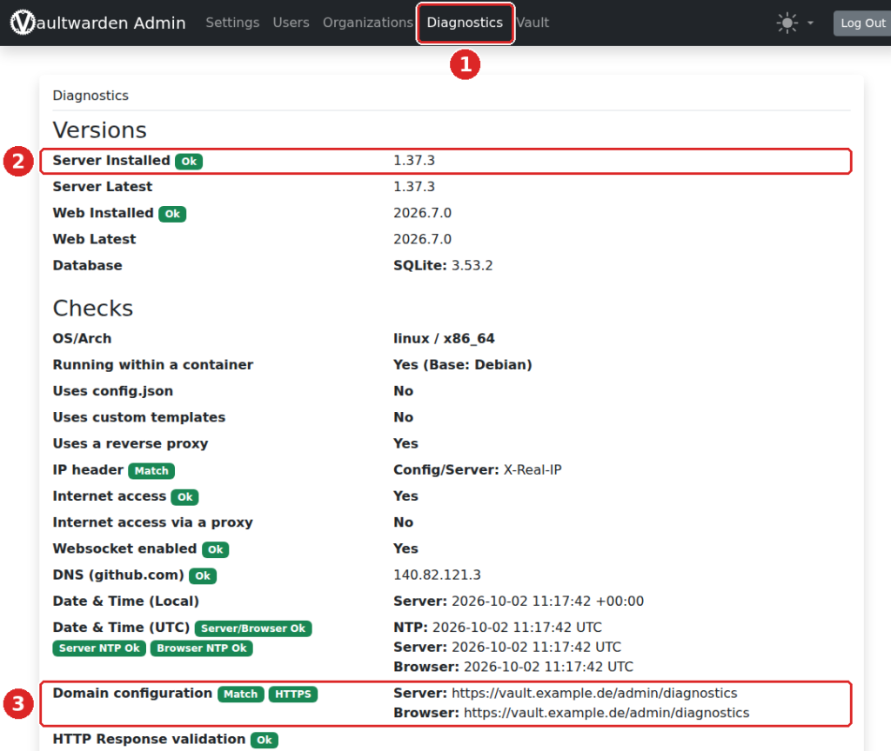Screen dimensions: 891x751
Task: Click the SQLite: 3.53.2 database value
Action: (443, 266)
